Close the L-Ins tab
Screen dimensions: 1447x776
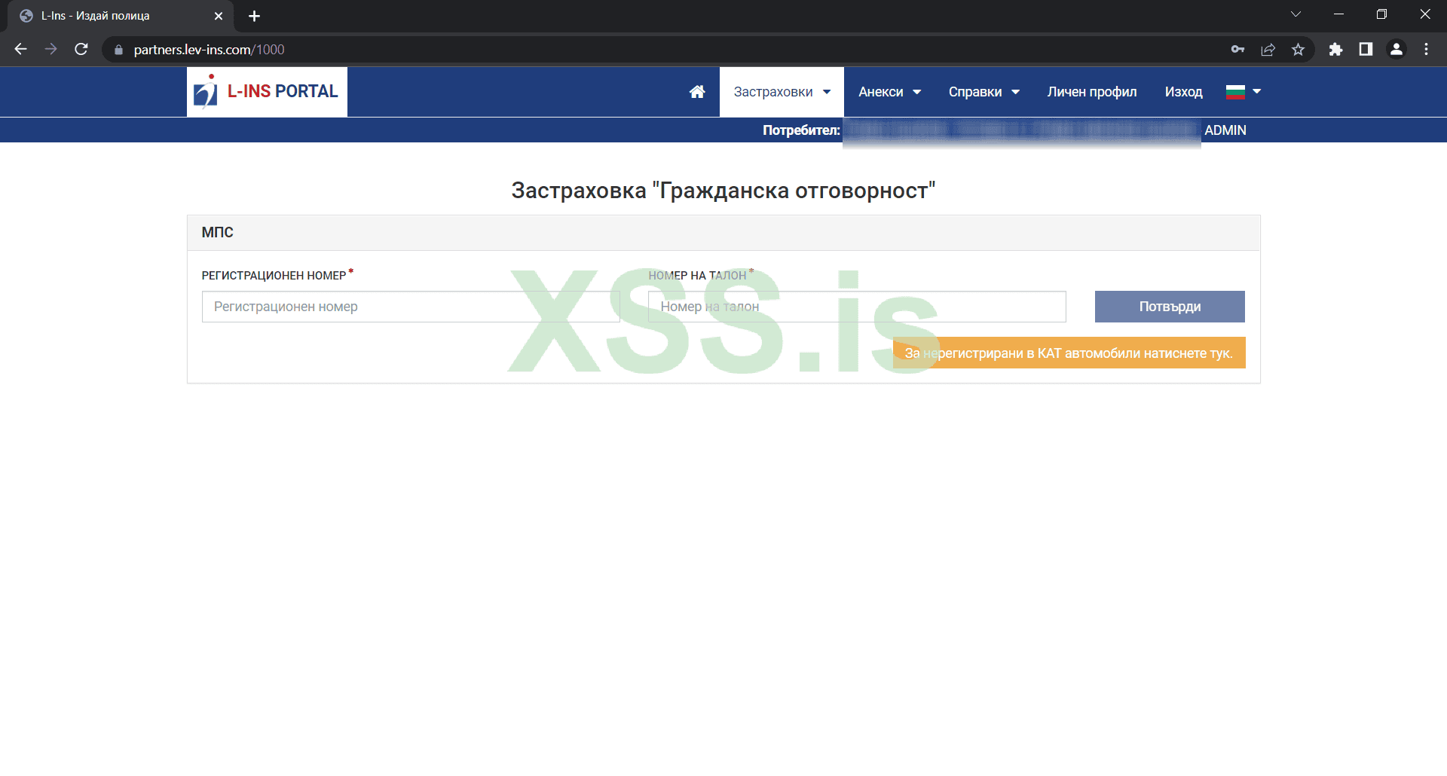tap(219, 16)
